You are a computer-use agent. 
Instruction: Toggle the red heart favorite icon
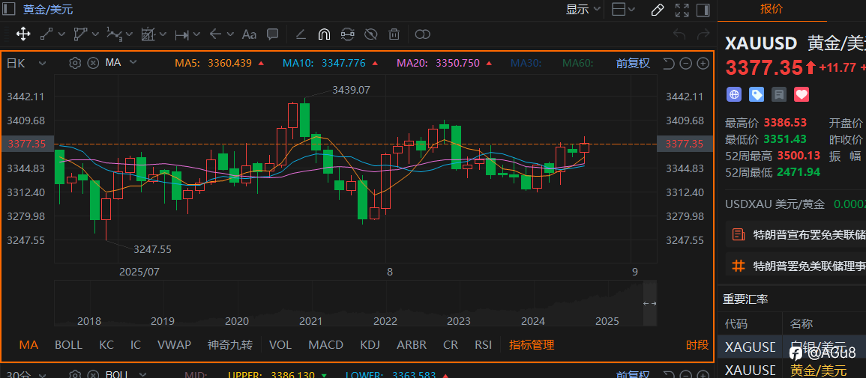pyautogui.click(x=802, y=95)
